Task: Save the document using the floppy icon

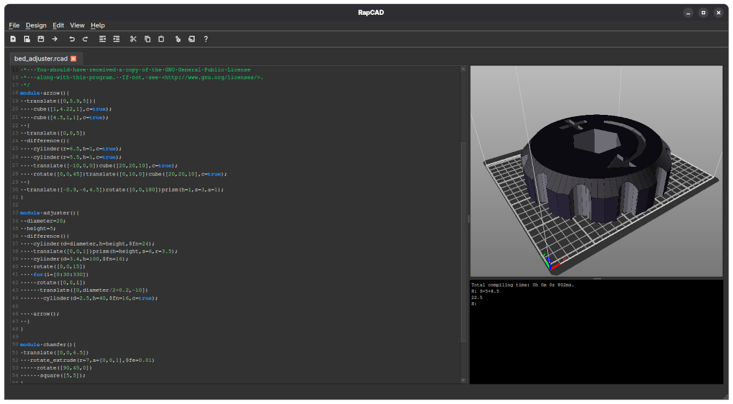Action: [41, 39]
